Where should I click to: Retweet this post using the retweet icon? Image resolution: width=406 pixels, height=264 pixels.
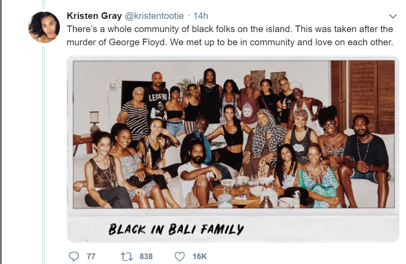coord(127,257)
